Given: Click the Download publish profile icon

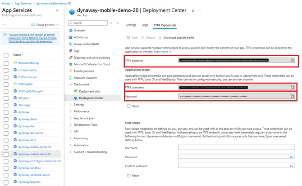Looking at the screenshot, I should pyautogui.click(x=160, y=38).
